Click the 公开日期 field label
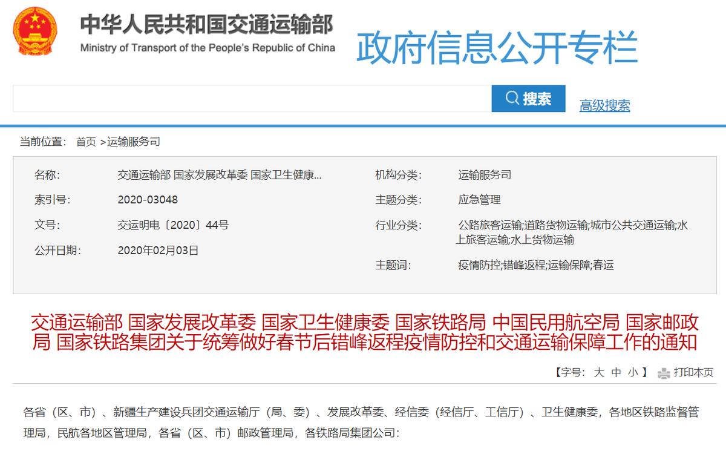The image size is (726, 457). pyautogui.click(x=57, y=250)
